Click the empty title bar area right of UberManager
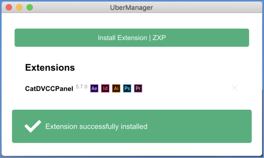Screen dimensions: 264x158 pos(207,7)
